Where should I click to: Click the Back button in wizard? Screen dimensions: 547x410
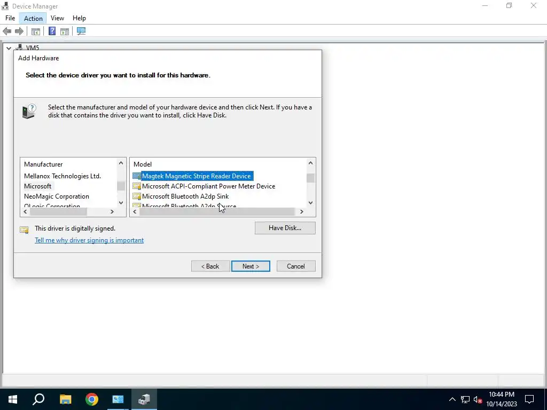210,266
